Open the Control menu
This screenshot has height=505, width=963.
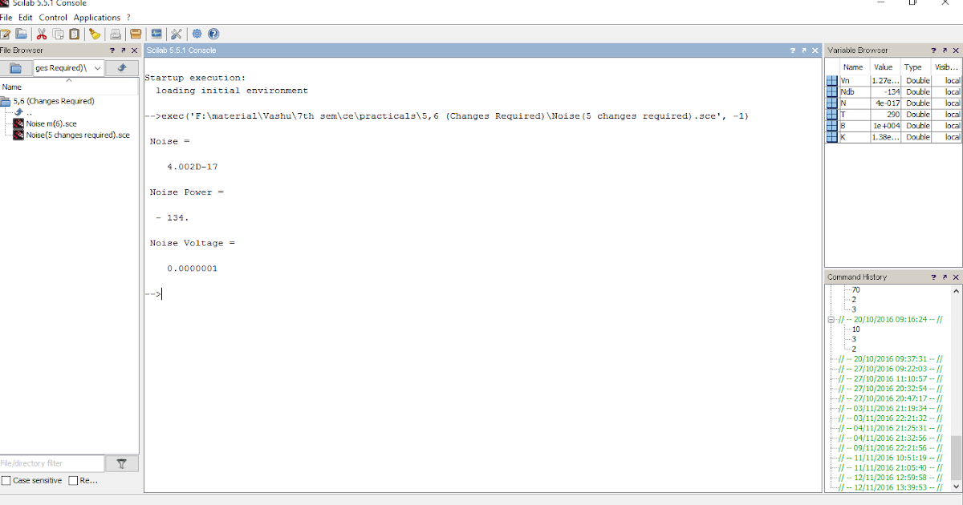[x=53, y=17]
